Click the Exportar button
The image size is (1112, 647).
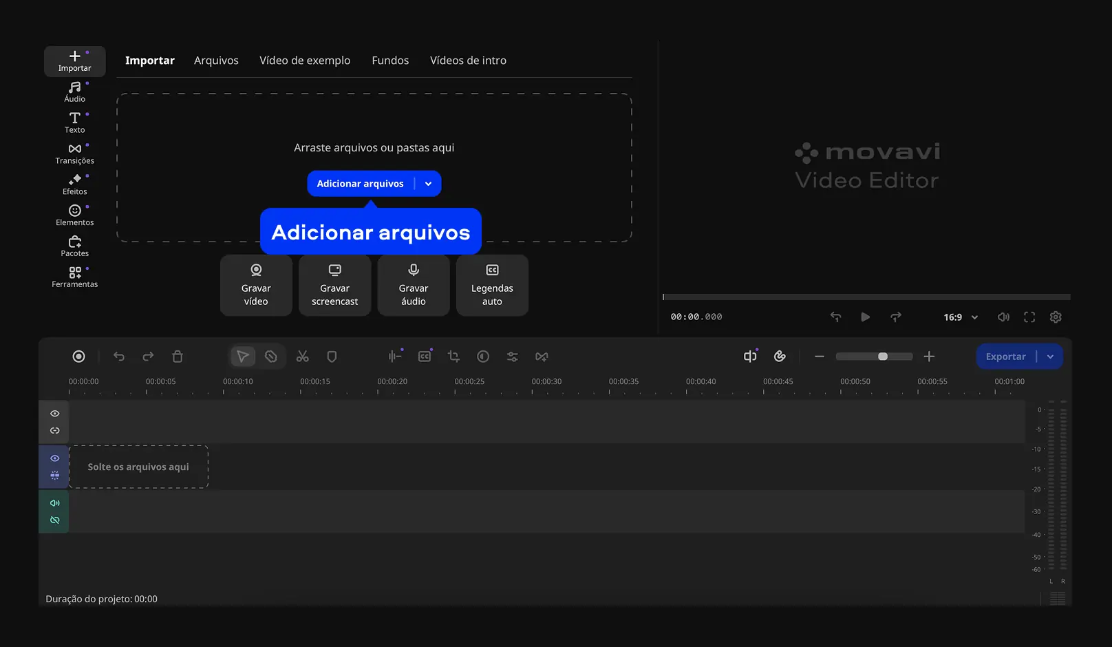[x=1005, y=357]
